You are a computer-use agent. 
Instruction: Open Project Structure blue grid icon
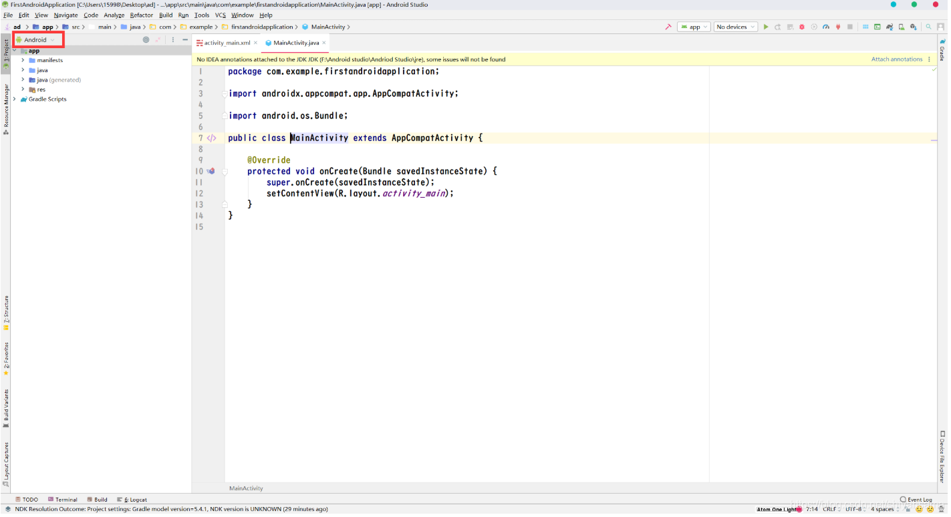tap(865, 27)
